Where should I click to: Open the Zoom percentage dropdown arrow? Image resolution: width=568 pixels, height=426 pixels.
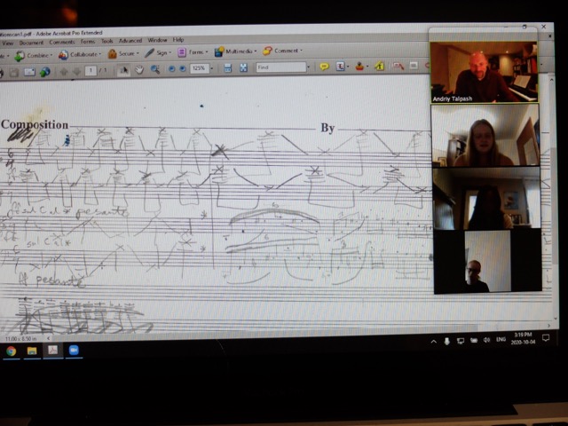pyautogui.click(x=212, y=68)
